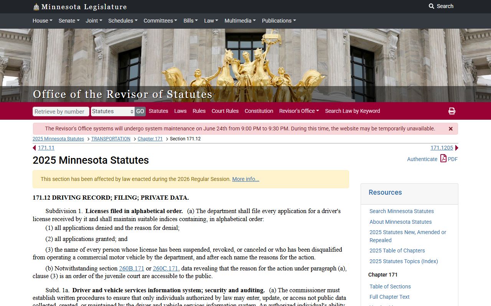Open Laws in the red navbar

tap(180, 111)
